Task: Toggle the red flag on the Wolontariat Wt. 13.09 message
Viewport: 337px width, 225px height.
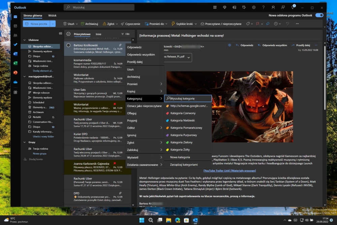Action: coord(115,104)
